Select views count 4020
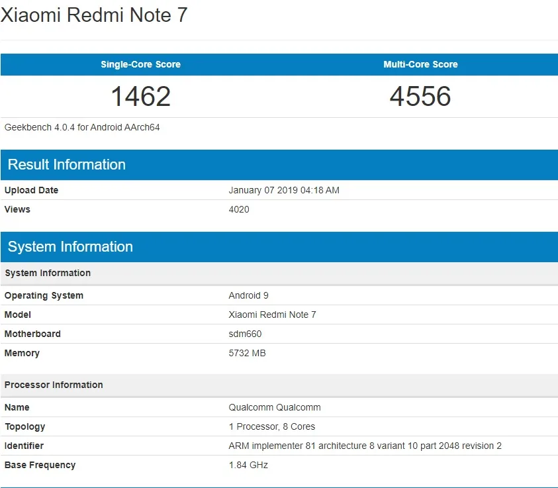The image size is (558, 488). click(239, 209)
